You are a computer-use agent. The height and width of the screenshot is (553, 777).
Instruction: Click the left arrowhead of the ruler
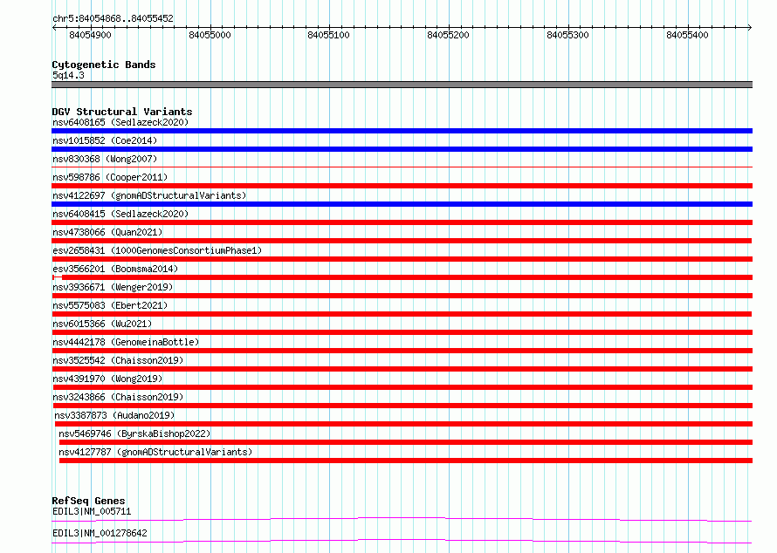tap(54, 28)
